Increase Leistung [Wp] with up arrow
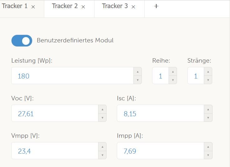The width and height of the screenshot is (230, 167). point(137,72)
